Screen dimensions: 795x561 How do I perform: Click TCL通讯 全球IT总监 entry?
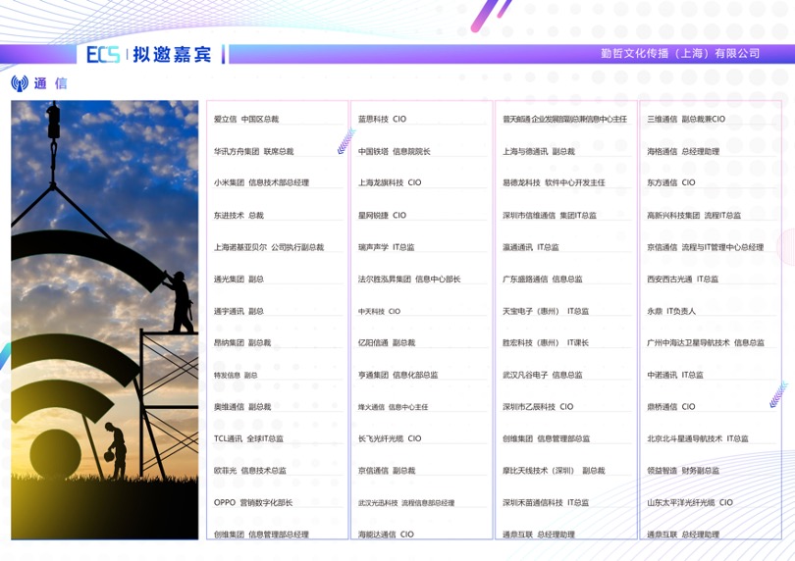click(x=248, y=438)
